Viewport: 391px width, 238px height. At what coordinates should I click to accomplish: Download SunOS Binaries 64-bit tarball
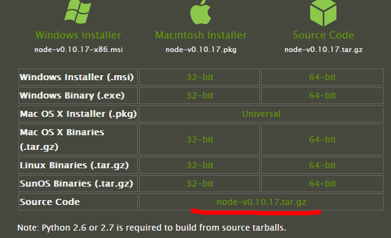pos(322,184)
